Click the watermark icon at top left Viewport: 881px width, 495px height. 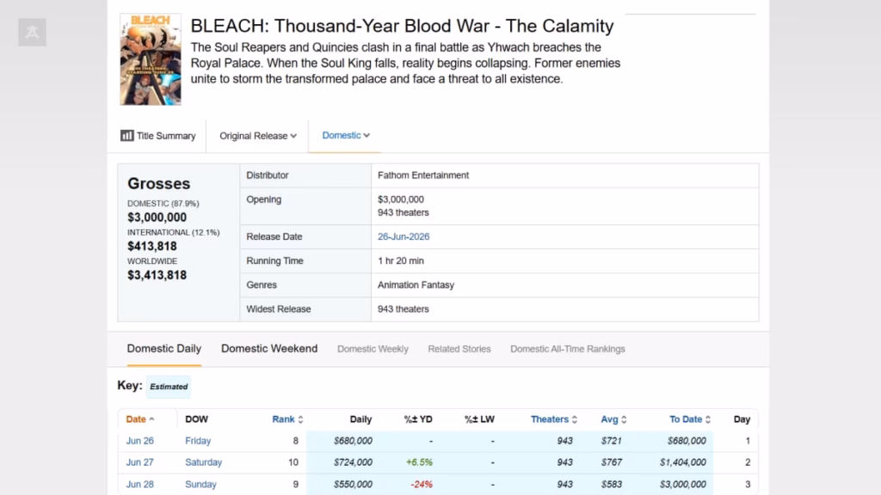click(32, 32)
